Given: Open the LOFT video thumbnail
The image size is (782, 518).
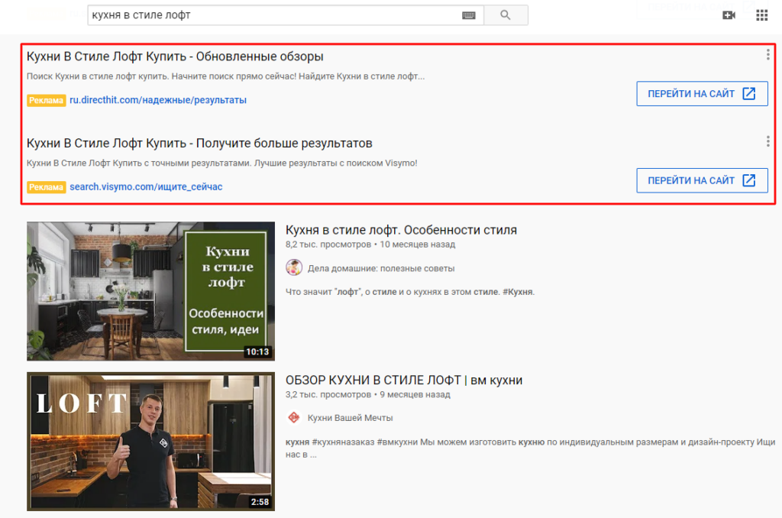Looking at the screenshot, I should pos(150,442).
